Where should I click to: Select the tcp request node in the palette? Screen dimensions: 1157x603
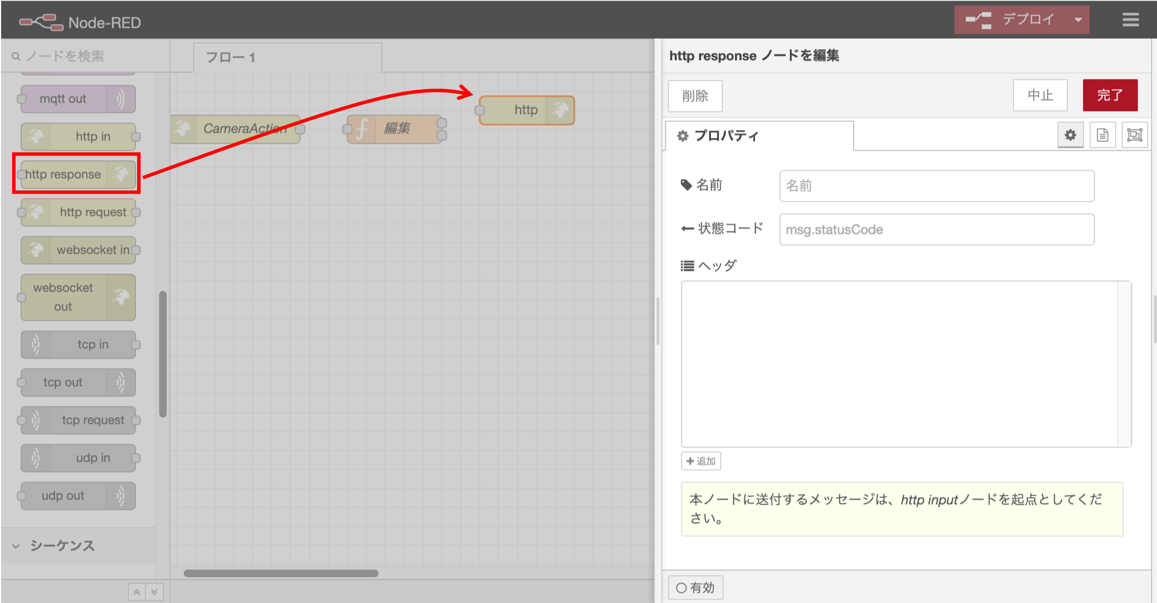point(78,420)
